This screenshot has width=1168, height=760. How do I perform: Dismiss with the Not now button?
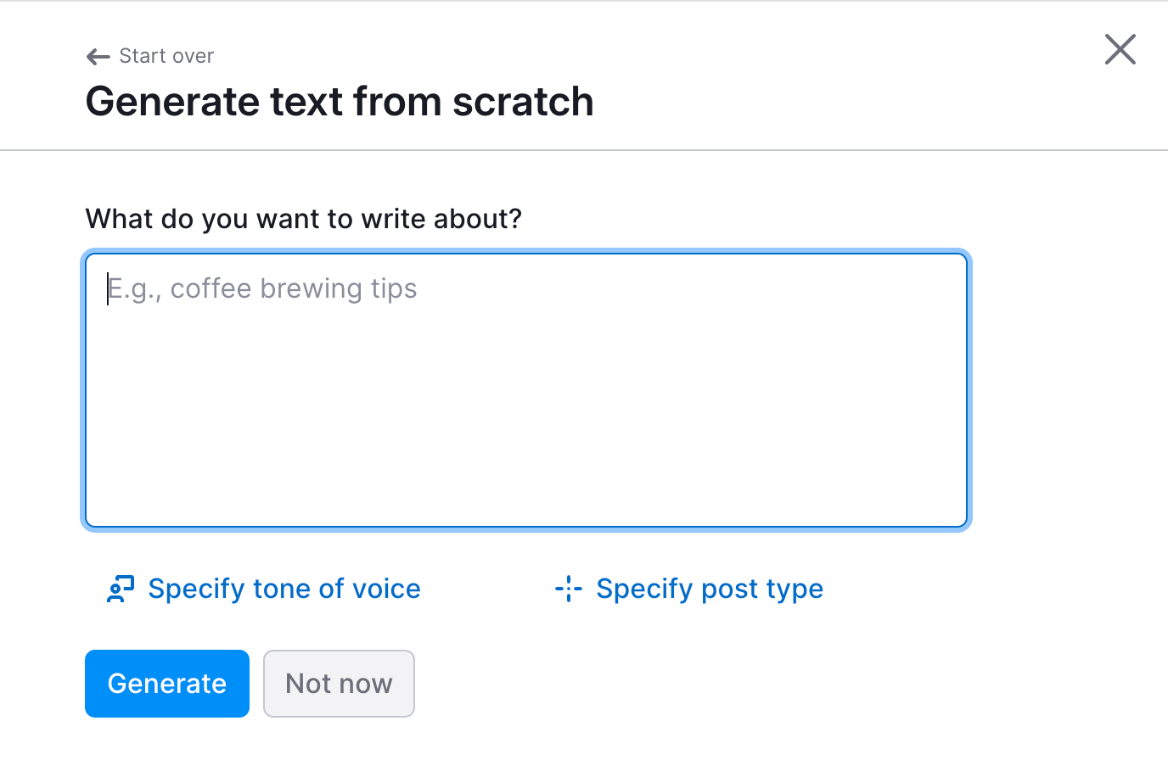tap(339, 683)
